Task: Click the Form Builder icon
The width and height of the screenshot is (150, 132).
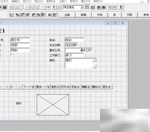Action: pyautogui.click(x=49, y=15)
